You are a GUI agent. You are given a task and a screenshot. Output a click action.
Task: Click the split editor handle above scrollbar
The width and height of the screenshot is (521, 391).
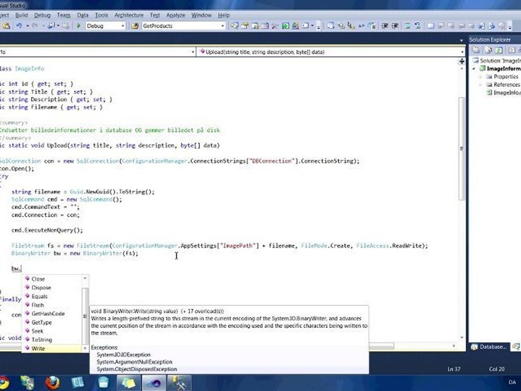(x=461, y=61)
